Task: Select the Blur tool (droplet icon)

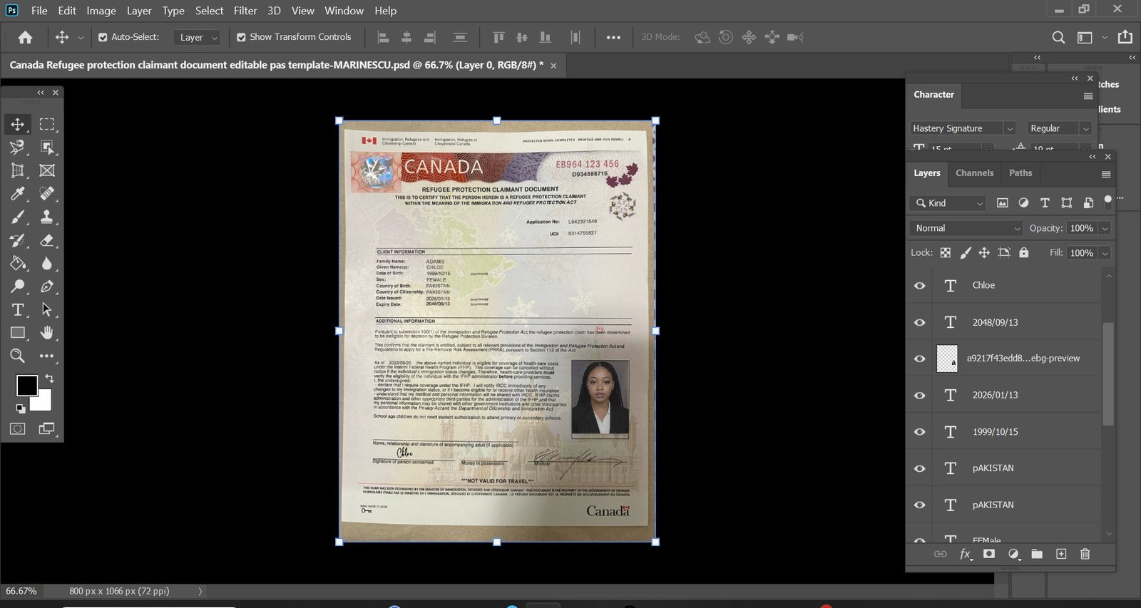Action: [47, 263]
